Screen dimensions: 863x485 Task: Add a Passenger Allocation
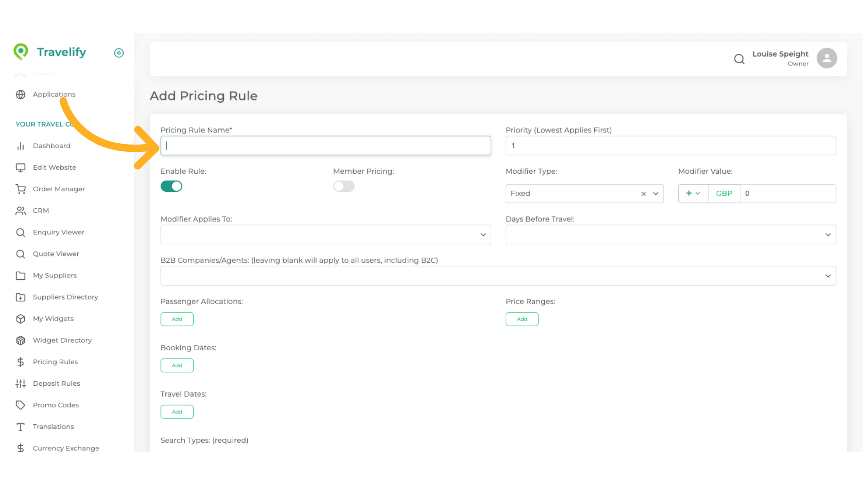coord(177,319)
